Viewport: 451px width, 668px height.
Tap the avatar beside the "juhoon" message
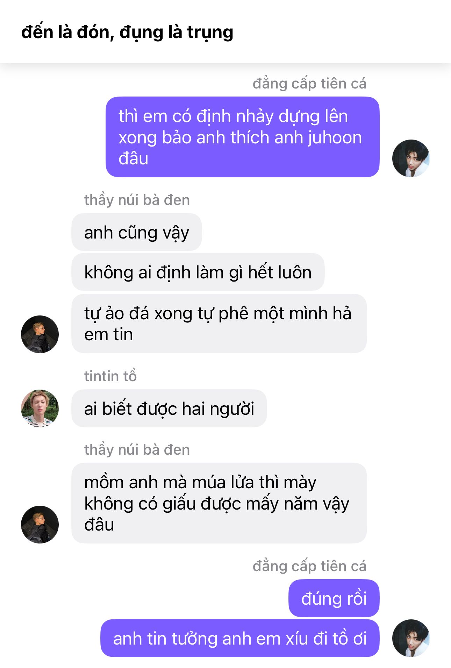411,158
